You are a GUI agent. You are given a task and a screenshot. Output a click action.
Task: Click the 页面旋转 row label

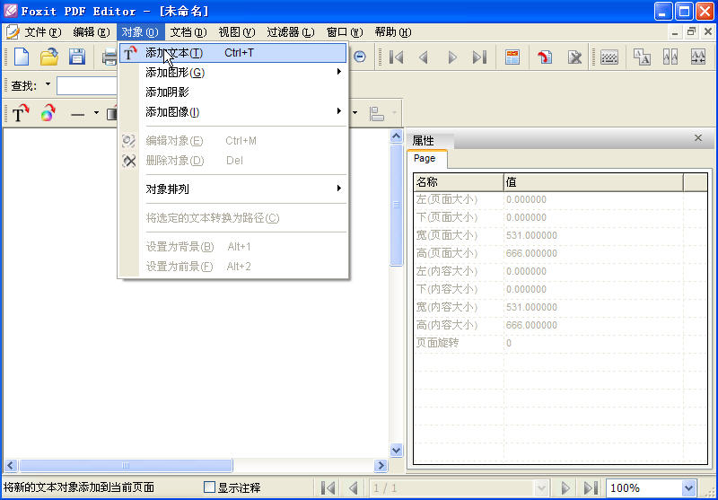pyautogui.click(x=437, y=343)
